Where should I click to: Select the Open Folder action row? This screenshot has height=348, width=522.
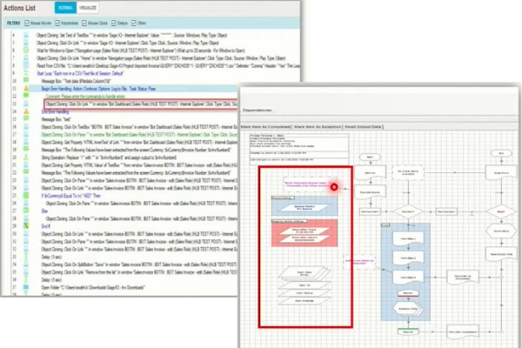tap(93, 287)
